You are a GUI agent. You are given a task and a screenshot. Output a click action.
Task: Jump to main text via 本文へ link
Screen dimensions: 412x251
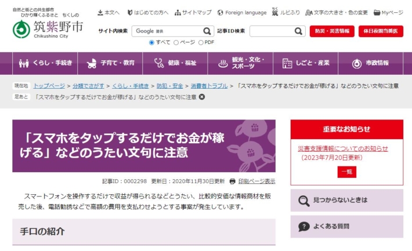(109, 13)
